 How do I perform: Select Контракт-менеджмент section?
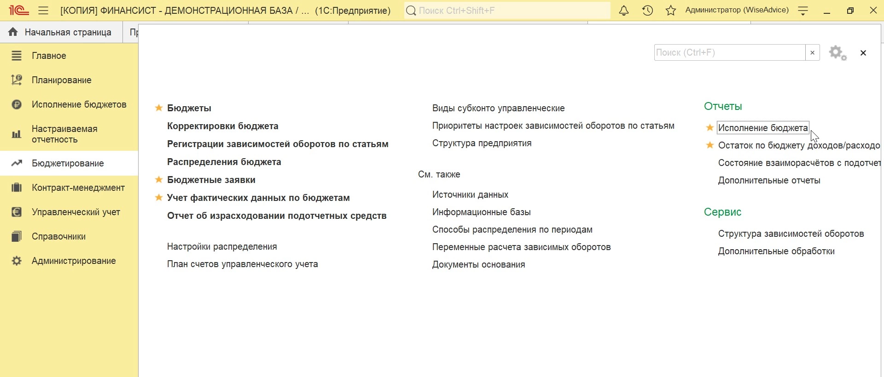(69, 188)
